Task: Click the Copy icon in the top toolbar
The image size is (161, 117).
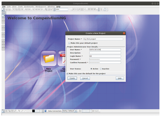Action: 16,10
